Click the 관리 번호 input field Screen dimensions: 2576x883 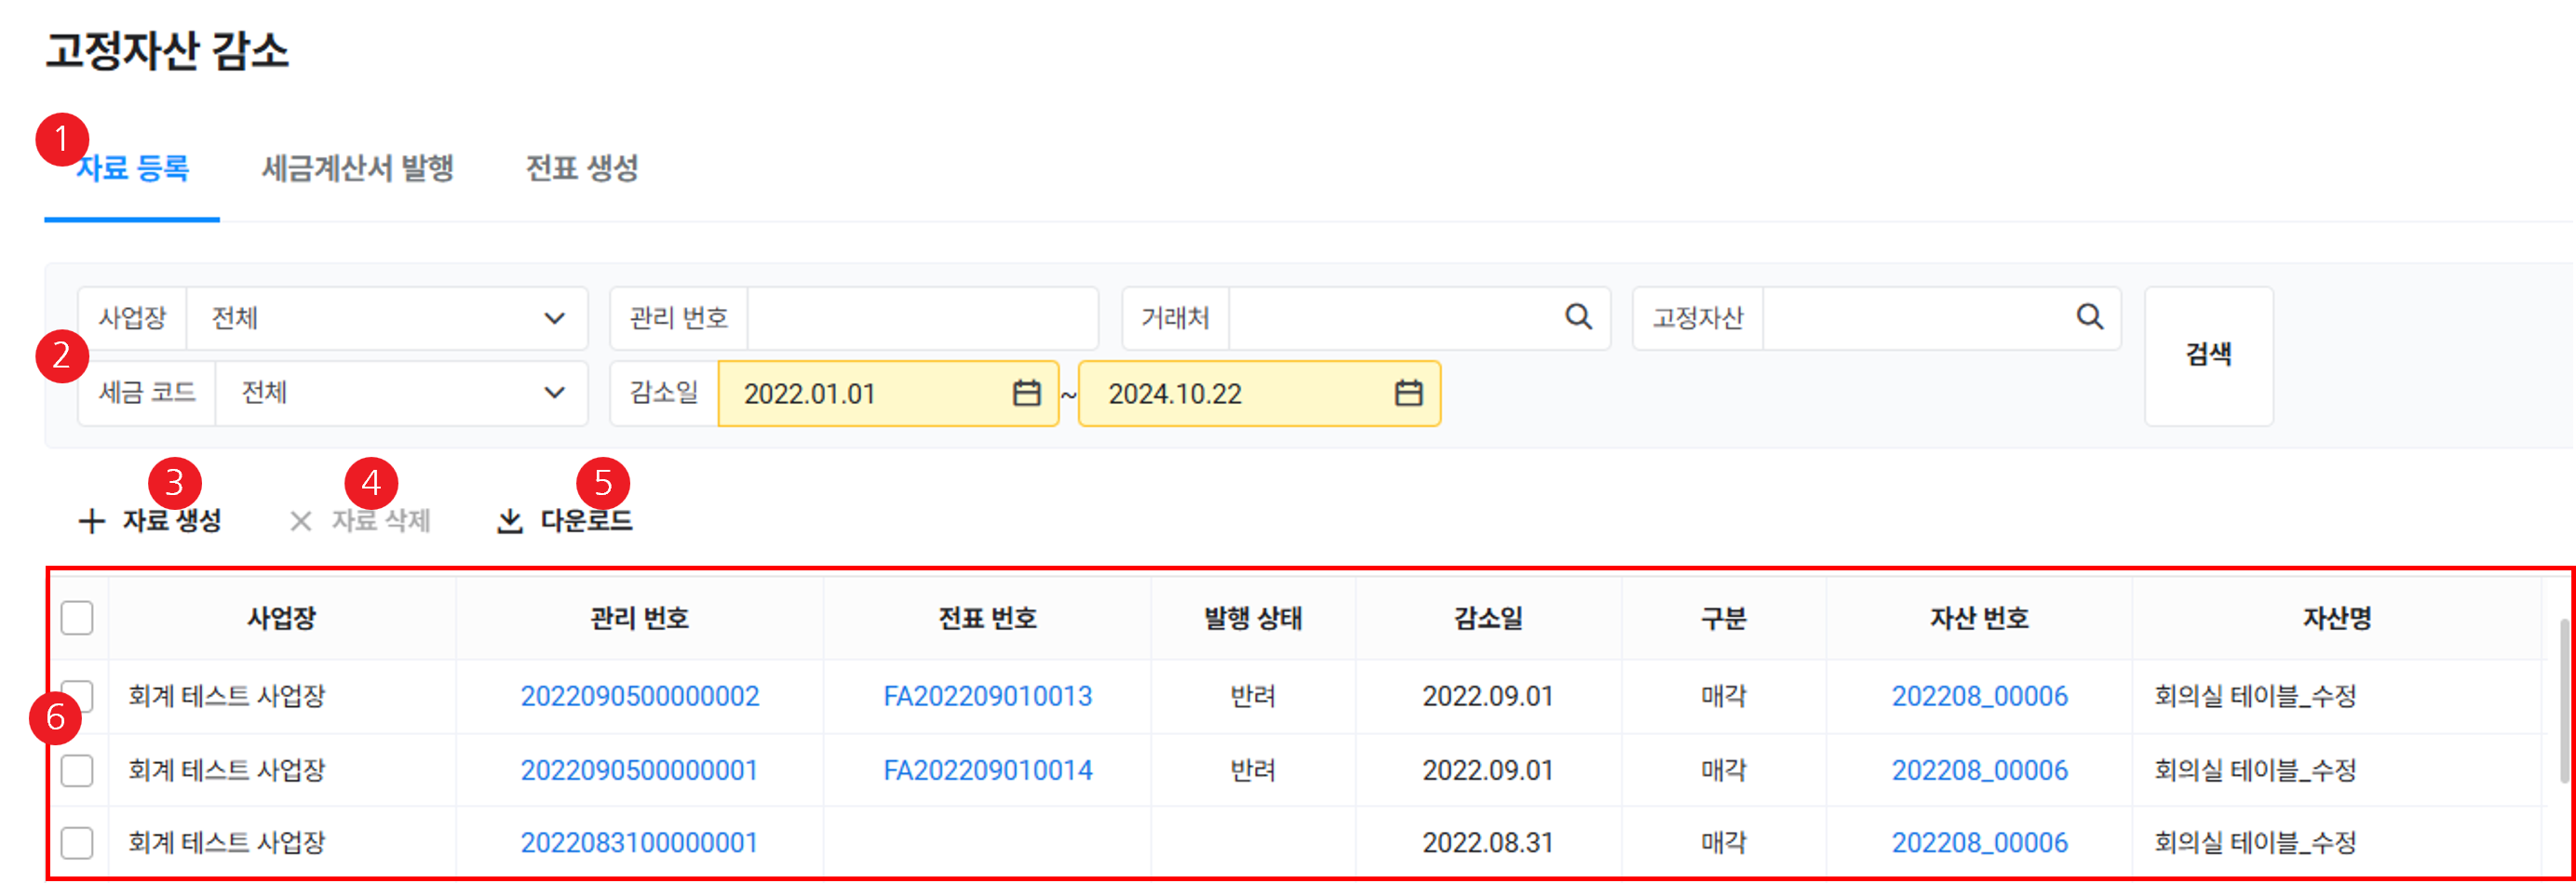[x=921, y=318]
